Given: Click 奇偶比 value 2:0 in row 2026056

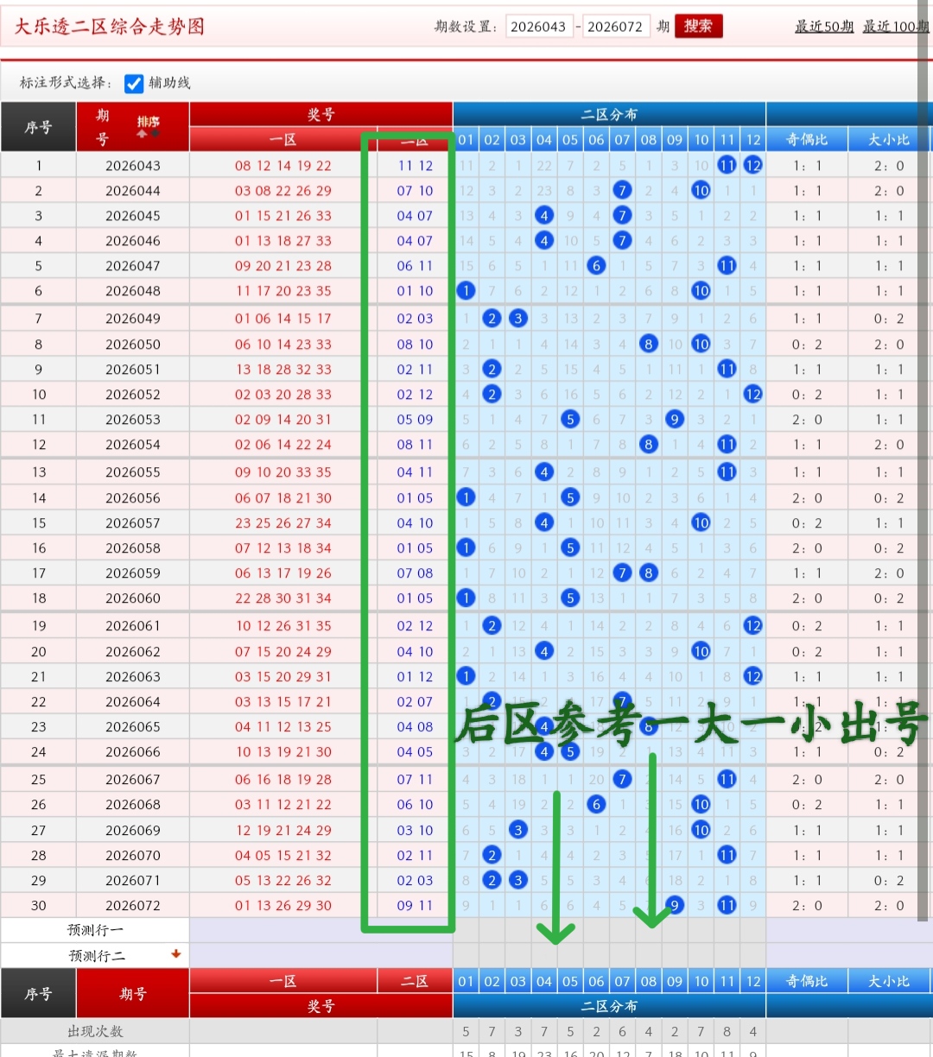Looking at the screenshot, I should pos(807,497).
